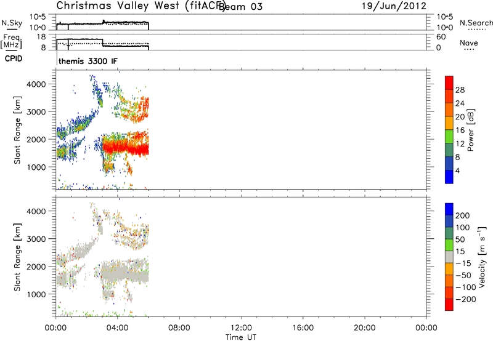
Task: Click the '60' Nave axis value
Action: [x=441, y=37]
